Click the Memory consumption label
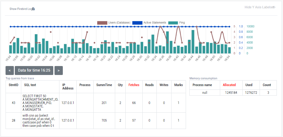The width and height of the screenshot is (283, 137). 204,78
